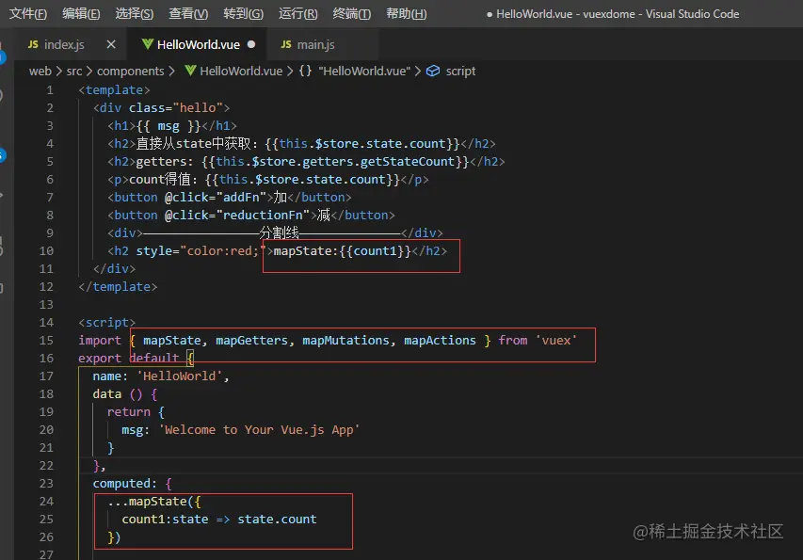803x560 pixels.
Task: Open the 选择(S) menu
Action: click(x=135, y=14)
